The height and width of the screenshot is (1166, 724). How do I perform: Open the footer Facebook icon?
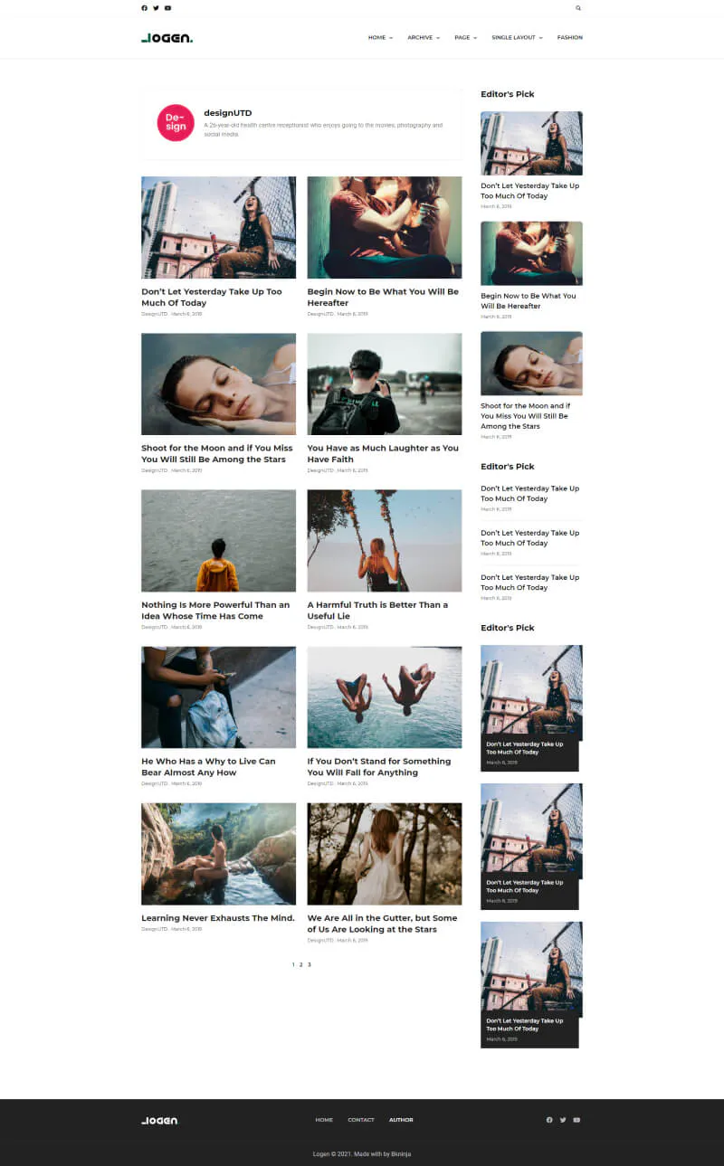tap(549, 1120)
